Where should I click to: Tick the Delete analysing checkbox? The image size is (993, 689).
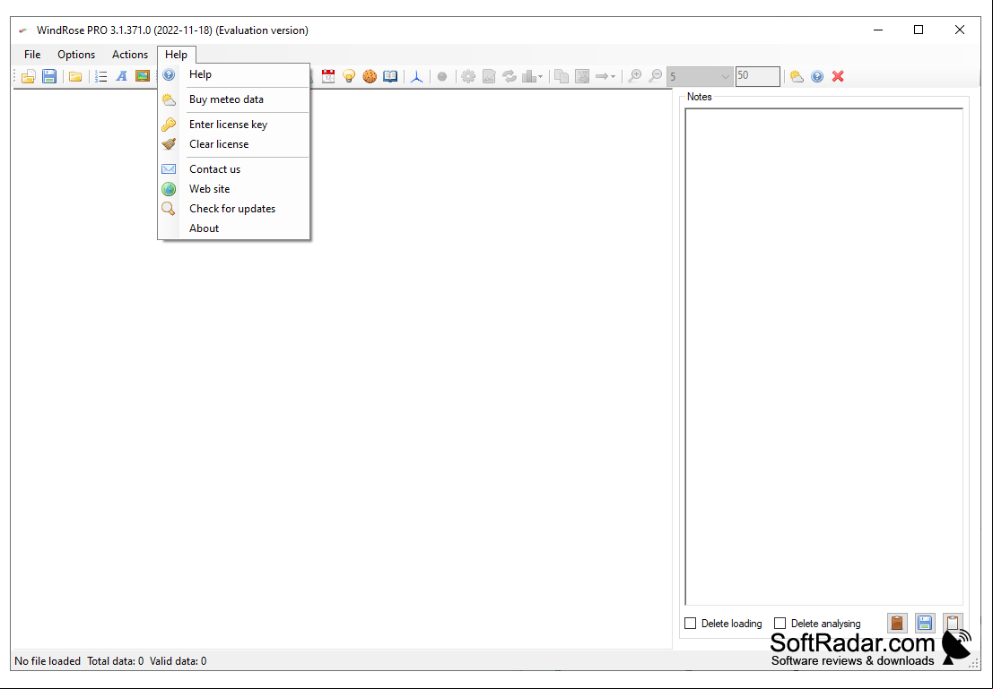point(780,624)
